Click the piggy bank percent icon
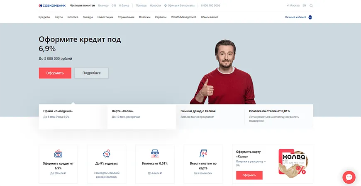Screen dimensions: 361x186 point(107,154)
